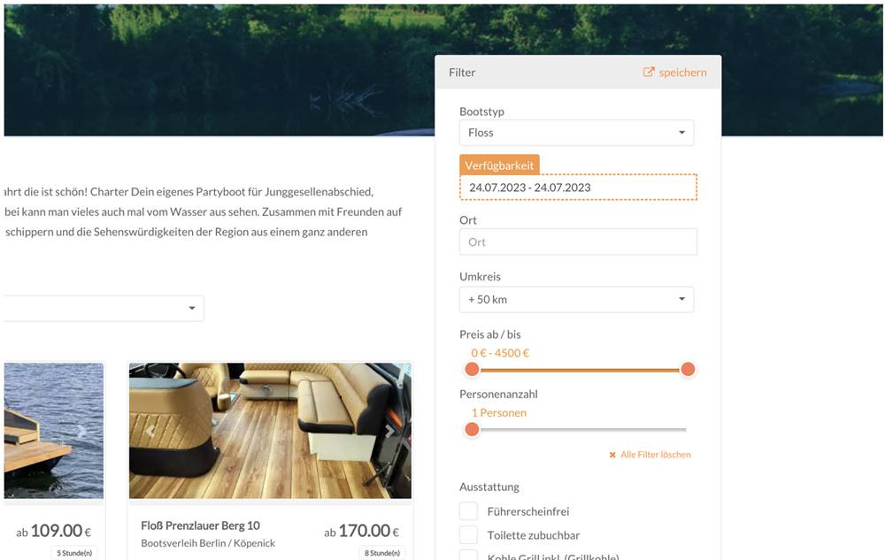Click the external-link icon next to speichern

(x=649, y=73)
